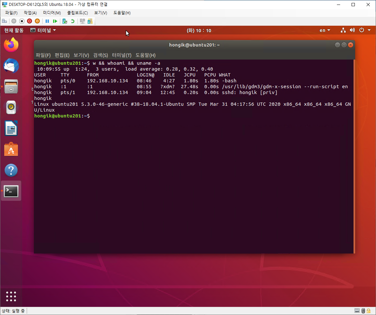Launch Thunderbird mail from the dock

click(x=11, y=66)
